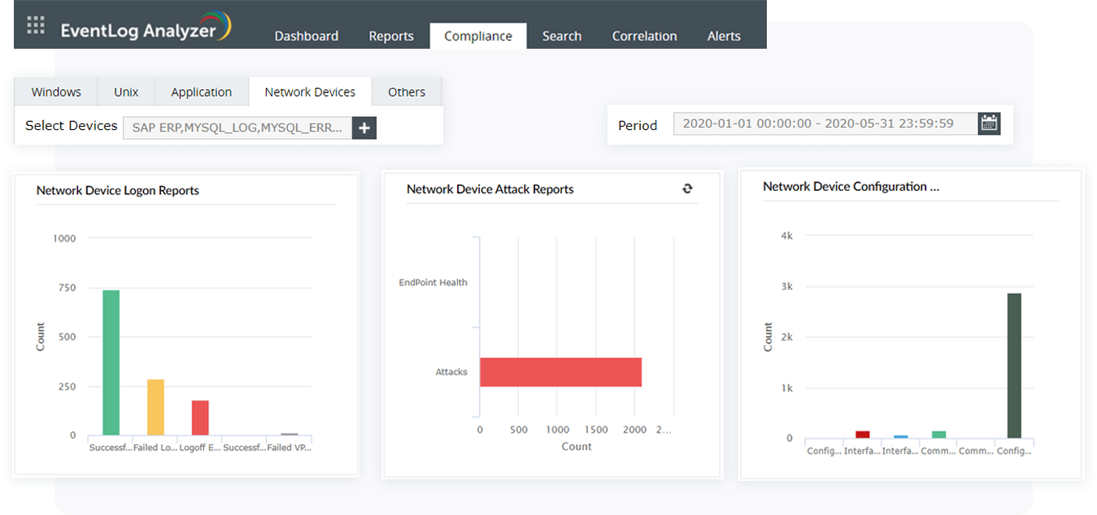The width and height of the screenshot is (1097, 515).
Task: Open the Reports tab
Action: coord(391,36)
